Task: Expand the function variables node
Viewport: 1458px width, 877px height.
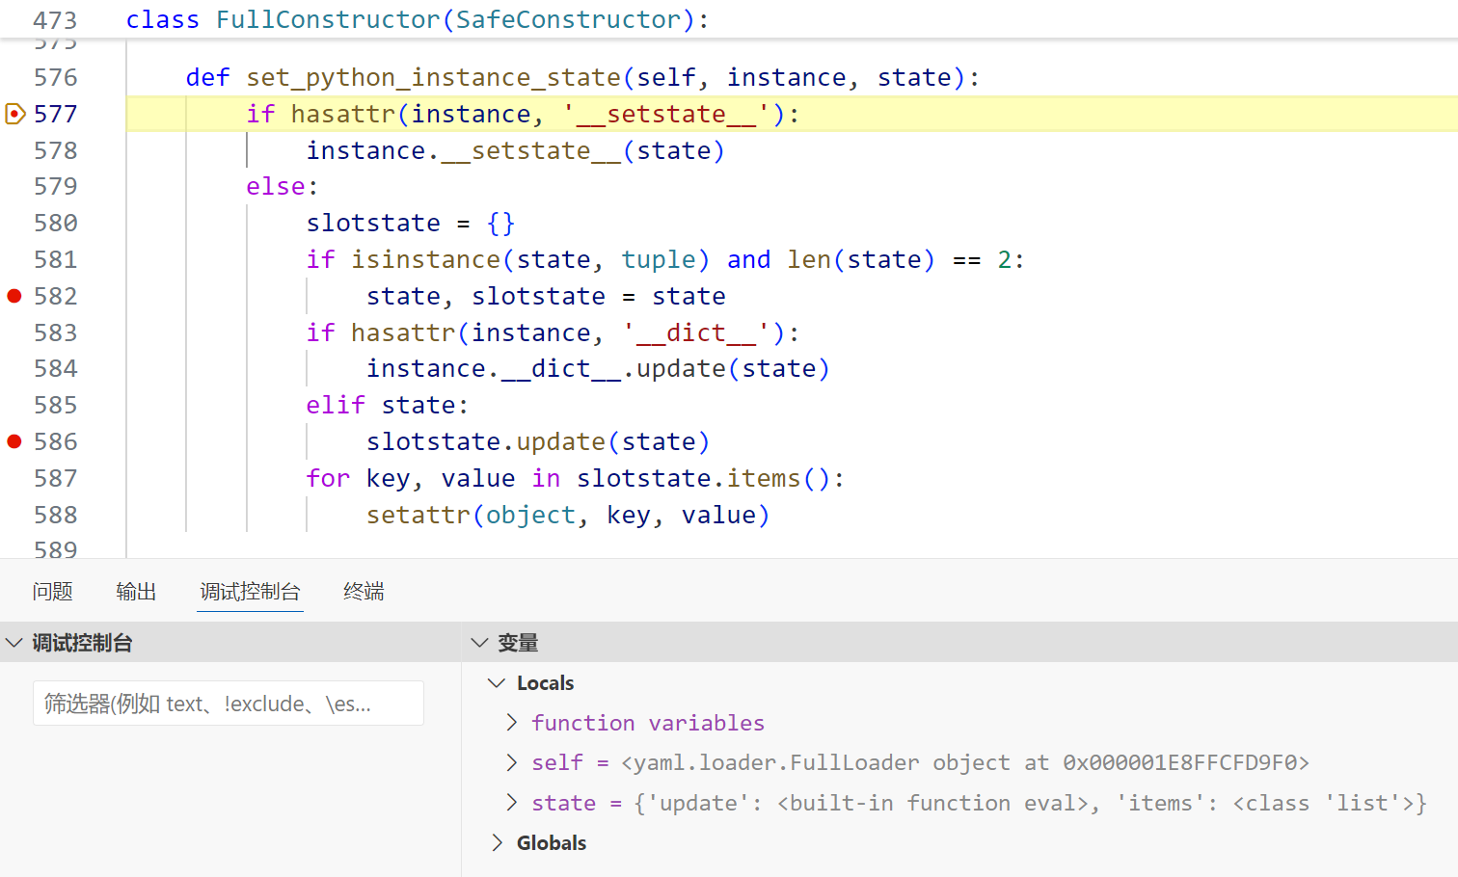Action: coord(512,723)
